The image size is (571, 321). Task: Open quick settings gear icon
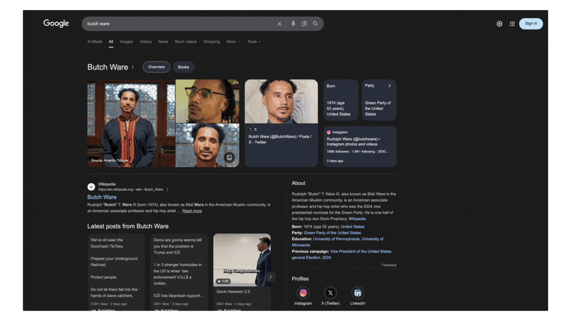pos(499,24)
